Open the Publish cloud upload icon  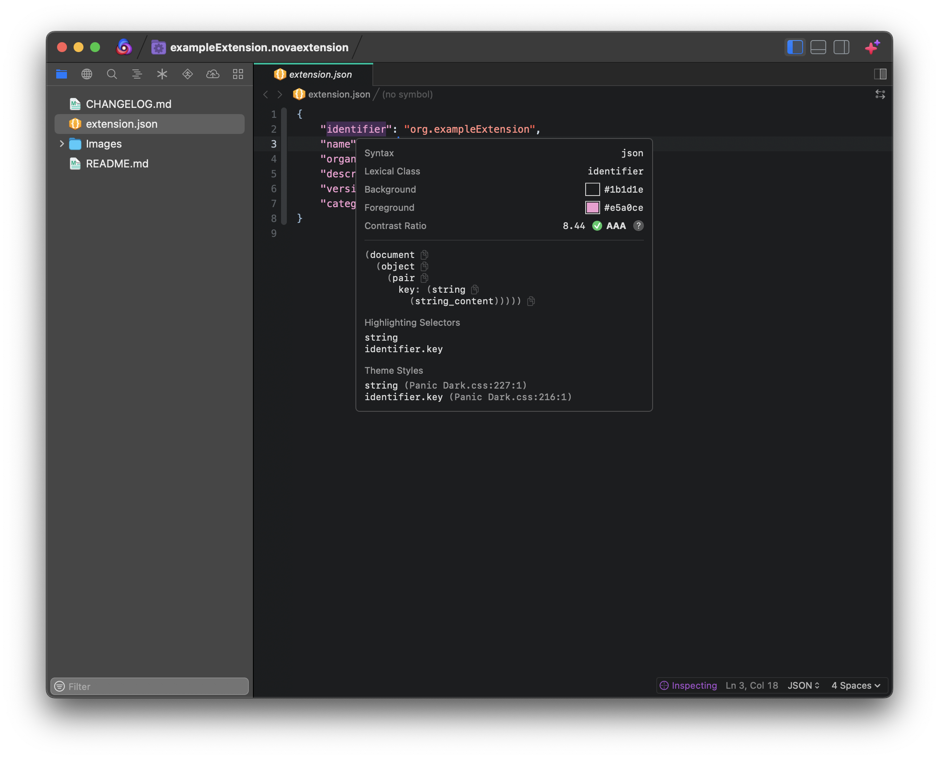coord(213,74)
